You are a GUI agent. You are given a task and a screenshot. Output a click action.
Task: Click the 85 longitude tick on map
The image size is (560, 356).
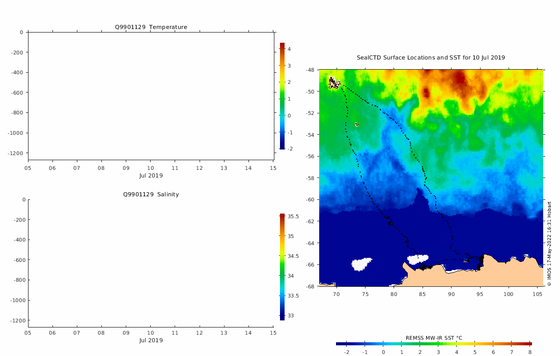pyautogui.click(x=423, y=294)
